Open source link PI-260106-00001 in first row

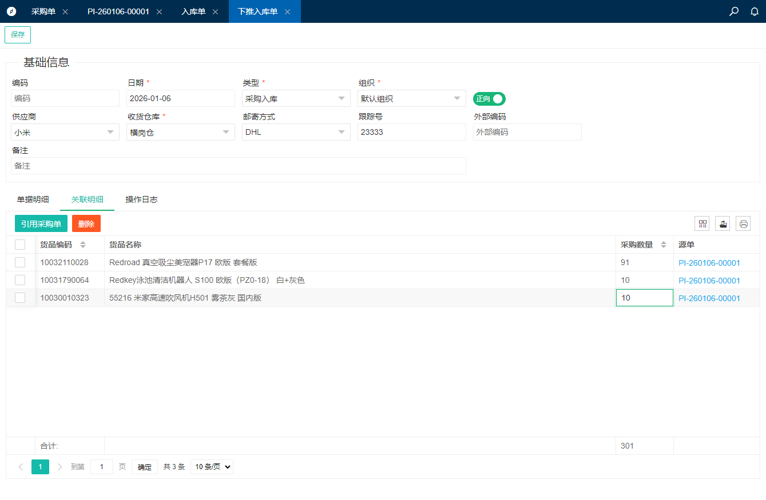(x=709, y=263)
